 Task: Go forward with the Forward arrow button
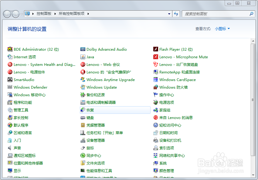tap(16, 14)
